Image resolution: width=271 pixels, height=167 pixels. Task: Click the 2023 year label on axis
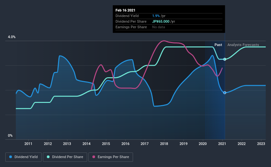click(261, 144)
